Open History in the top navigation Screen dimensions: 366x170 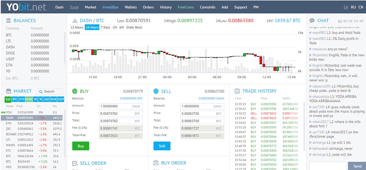pyautogui.click(x=166, y=7)
